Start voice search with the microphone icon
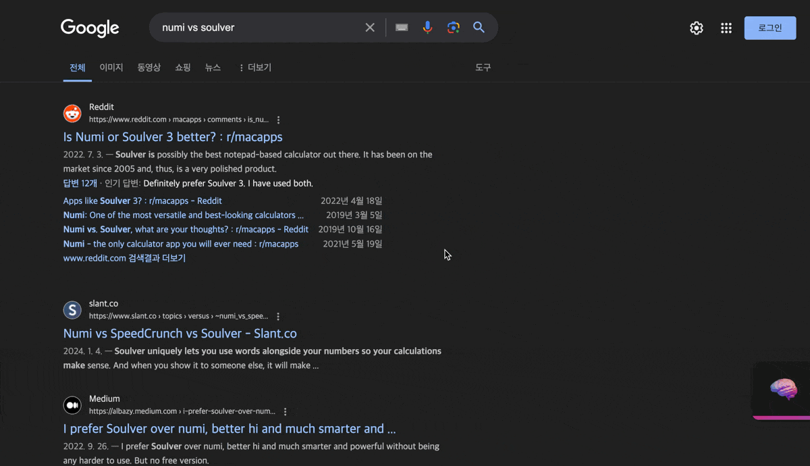This screenshot has height=466, width=810. 427,28
